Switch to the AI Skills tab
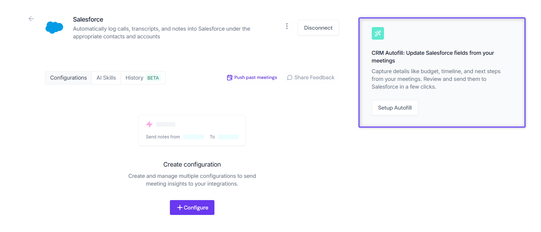 [106, 78]
